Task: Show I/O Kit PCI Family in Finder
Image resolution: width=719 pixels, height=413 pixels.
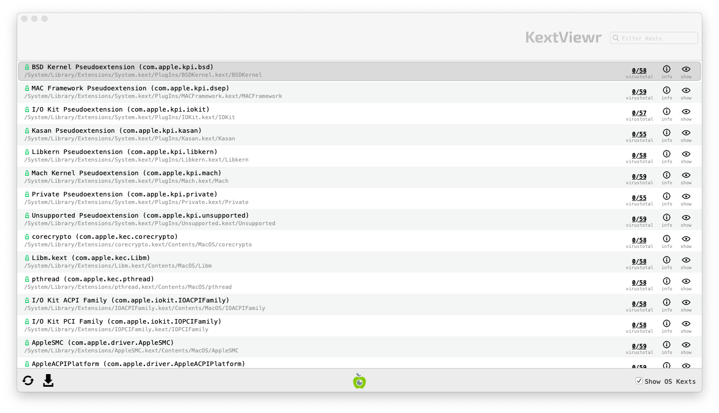Action: (x=686, y=324)
